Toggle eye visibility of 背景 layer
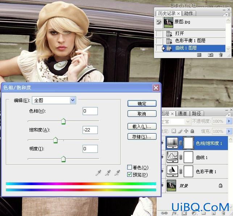233x216 pixels. click(163, 186)
